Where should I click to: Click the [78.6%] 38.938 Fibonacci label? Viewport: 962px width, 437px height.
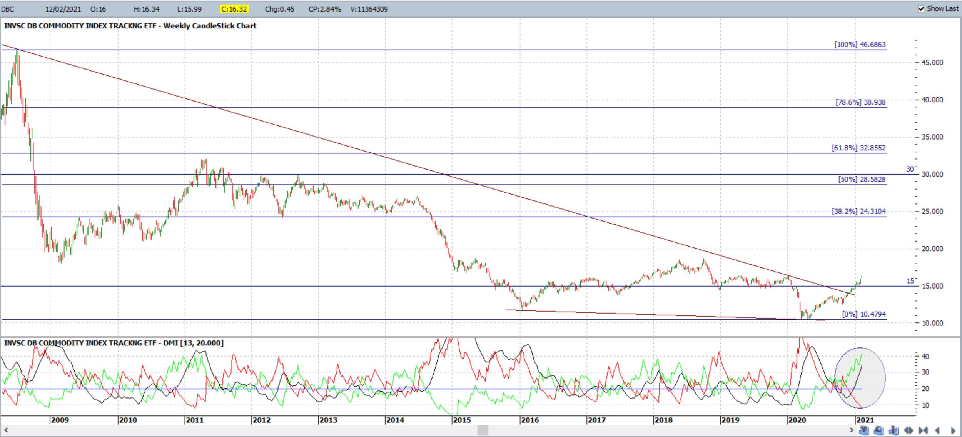[860, 102]
